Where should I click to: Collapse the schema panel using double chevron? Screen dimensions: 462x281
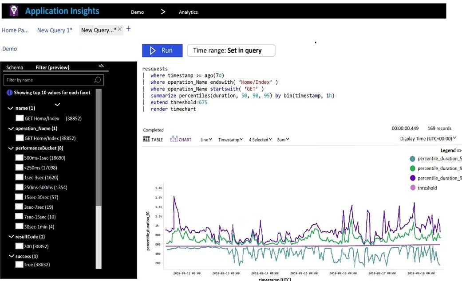101,66
